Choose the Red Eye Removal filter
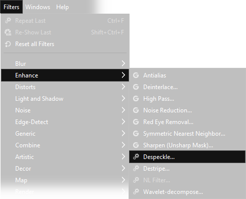The width and height of the screenshot is (246, 199). point(187,122)
